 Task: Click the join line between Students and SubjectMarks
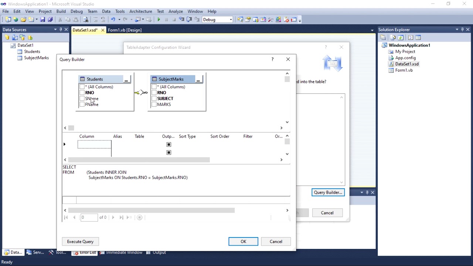coord(141,92)
